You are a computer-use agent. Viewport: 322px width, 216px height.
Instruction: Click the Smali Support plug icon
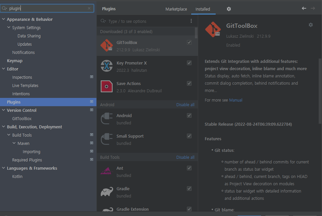coord(107,139)
